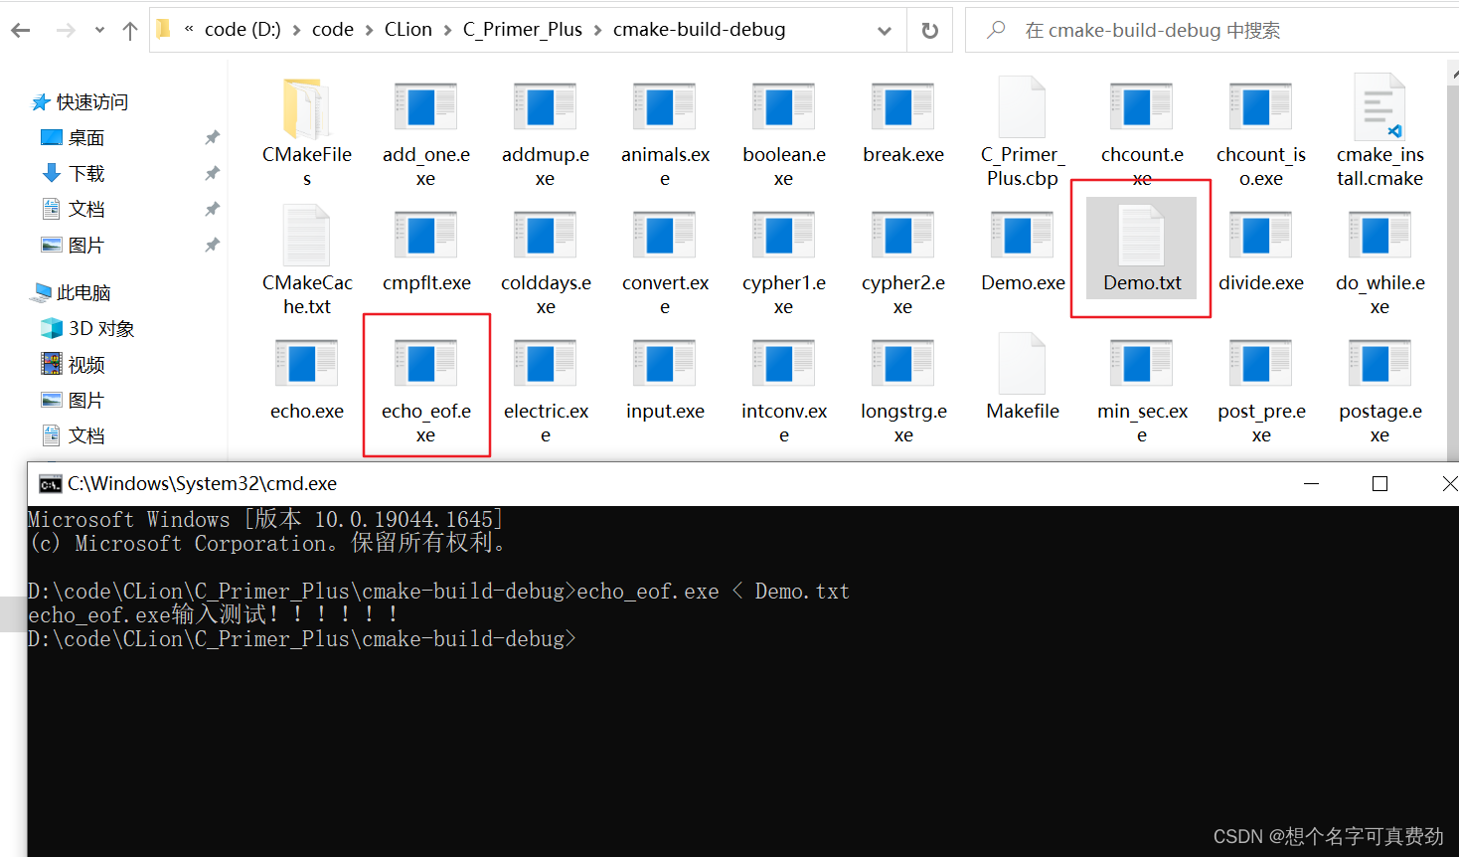Maximize the cmd.exe window

pyautogui.click(x=1379, y=483)
